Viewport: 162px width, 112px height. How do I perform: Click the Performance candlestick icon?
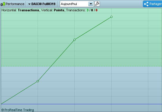[3, 4]
